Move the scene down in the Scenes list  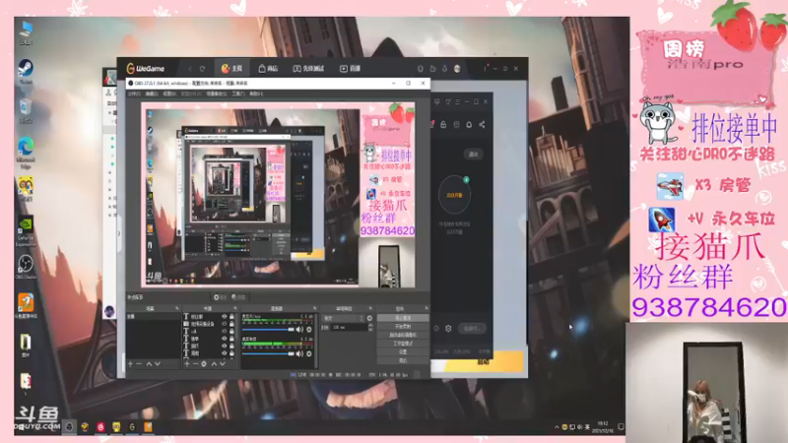tap(158, 363)
